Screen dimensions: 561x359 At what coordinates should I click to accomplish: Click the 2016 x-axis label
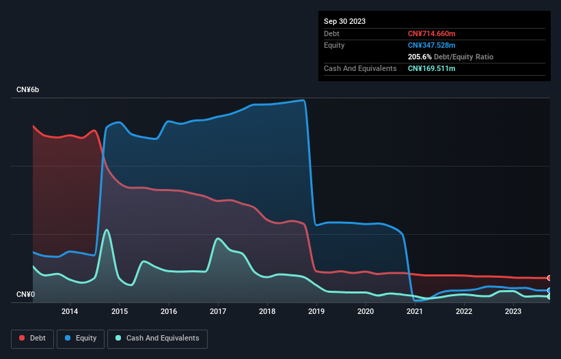[x=169, y=311]
